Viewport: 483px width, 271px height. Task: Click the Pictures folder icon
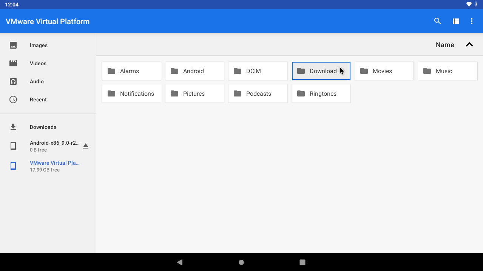click(174, 93)
